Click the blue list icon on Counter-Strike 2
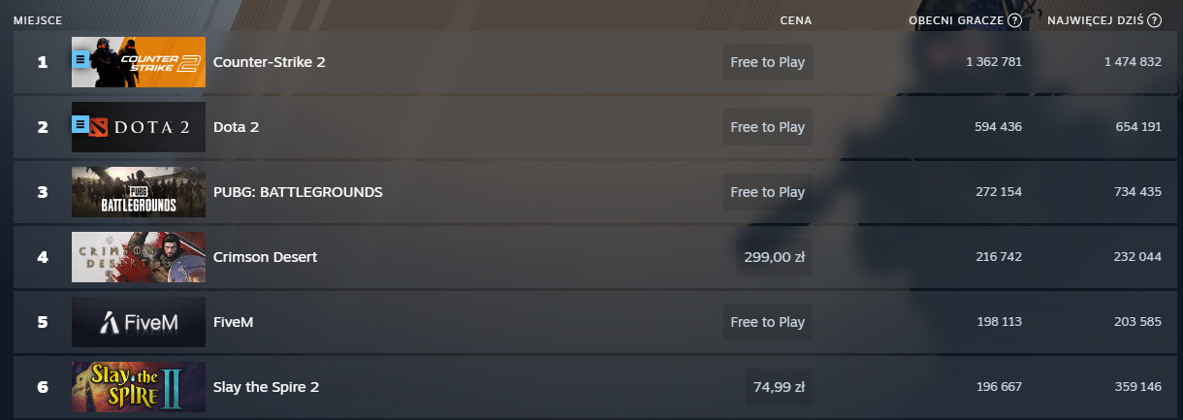Screen dimensions: 1183x420 pos(80,59)
